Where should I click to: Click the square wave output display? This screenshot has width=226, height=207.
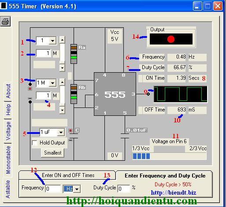coord(181,94)
